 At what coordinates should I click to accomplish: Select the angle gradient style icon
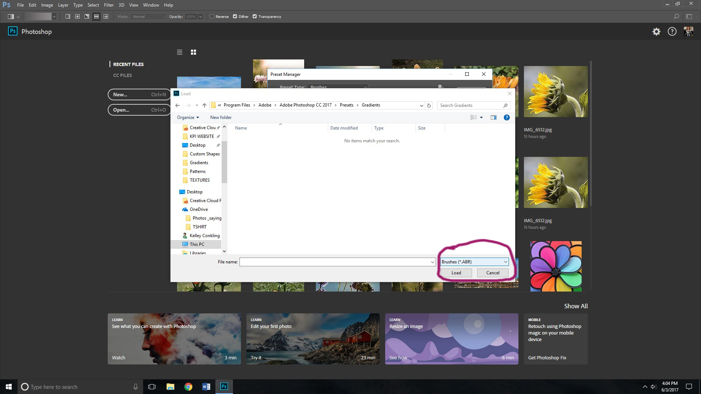point(87,16)
